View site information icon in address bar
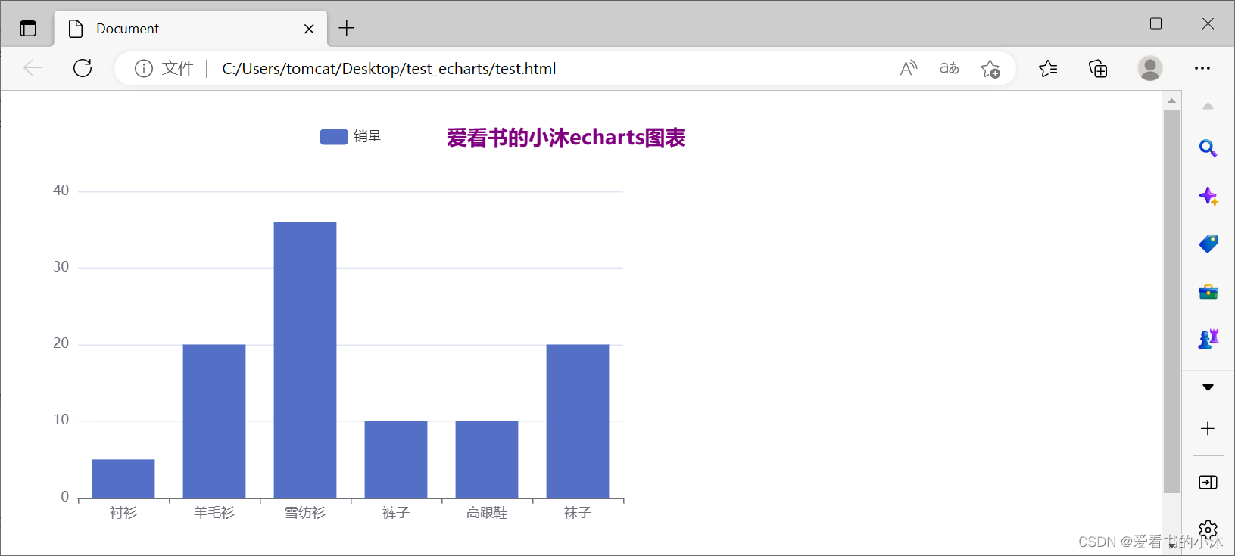This screenshot has width=1235, height=556. tap(144, 69)
